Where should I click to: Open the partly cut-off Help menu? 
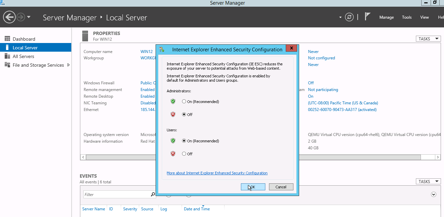[x=441, y=17]
